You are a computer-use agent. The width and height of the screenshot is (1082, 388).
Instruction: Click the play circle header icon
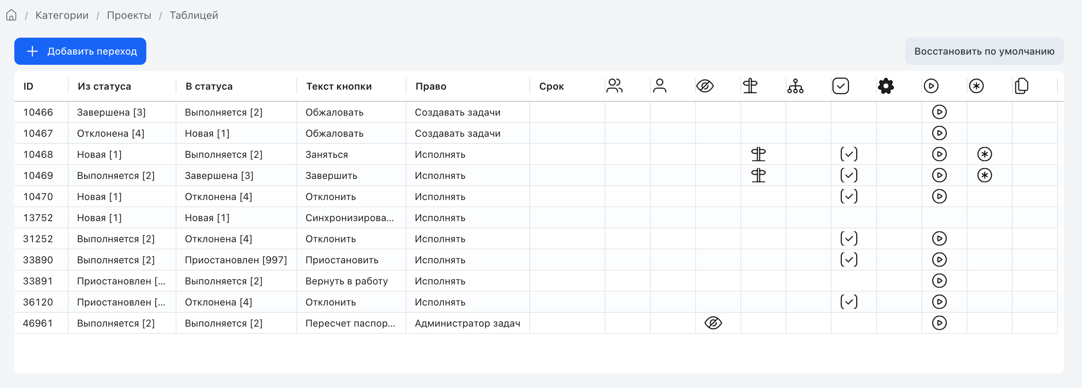coord(931,86)
